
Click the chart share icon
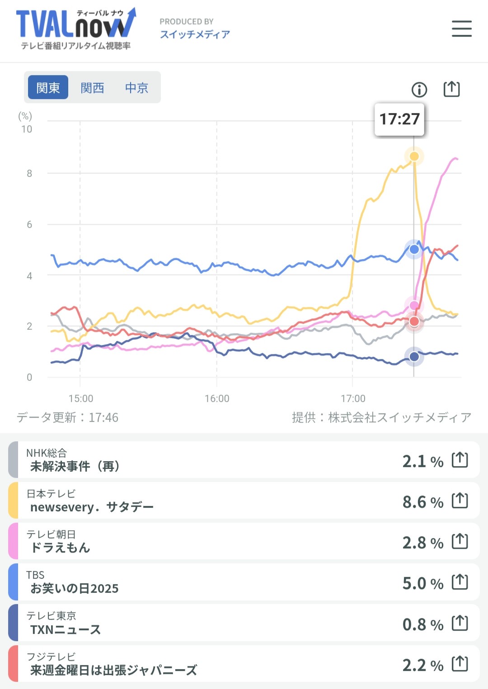pos(451,89)
